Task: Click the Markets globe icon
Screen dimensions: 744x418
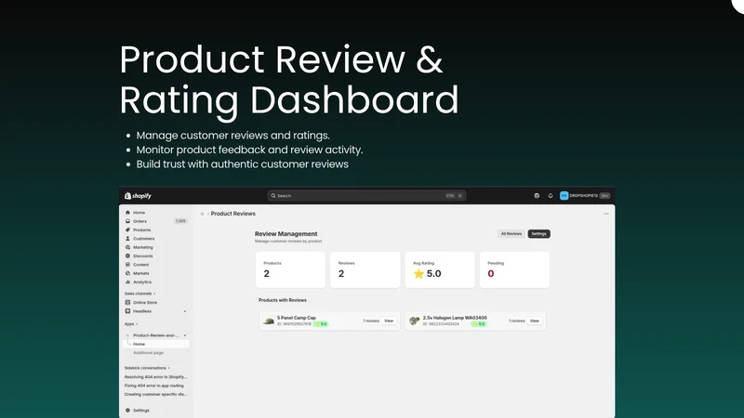Action: [x=127, y=273]
